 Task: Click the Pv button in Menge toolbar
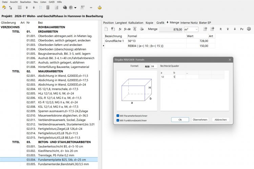pos(242,29)
